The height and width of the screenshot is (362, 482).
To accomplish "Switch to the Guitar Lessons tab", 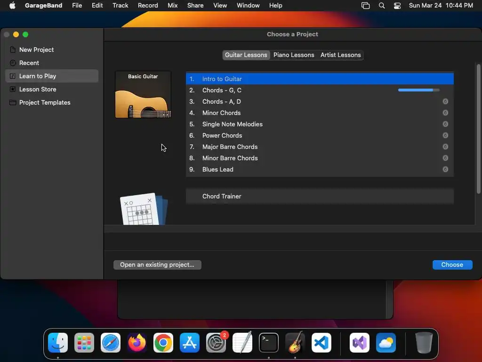I will click(x=246, y=55).
